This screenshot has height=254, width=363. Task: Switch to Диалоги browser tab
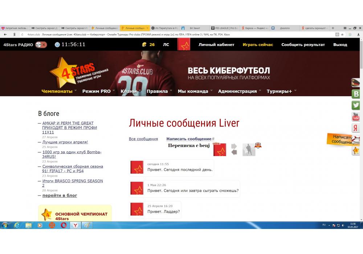(x=285, y=28)
